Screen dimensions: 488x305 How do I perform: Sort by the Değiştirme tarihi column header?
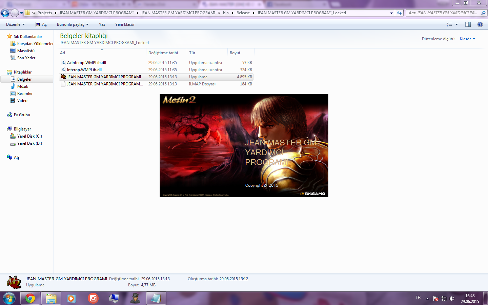click(x=166, y=53)
